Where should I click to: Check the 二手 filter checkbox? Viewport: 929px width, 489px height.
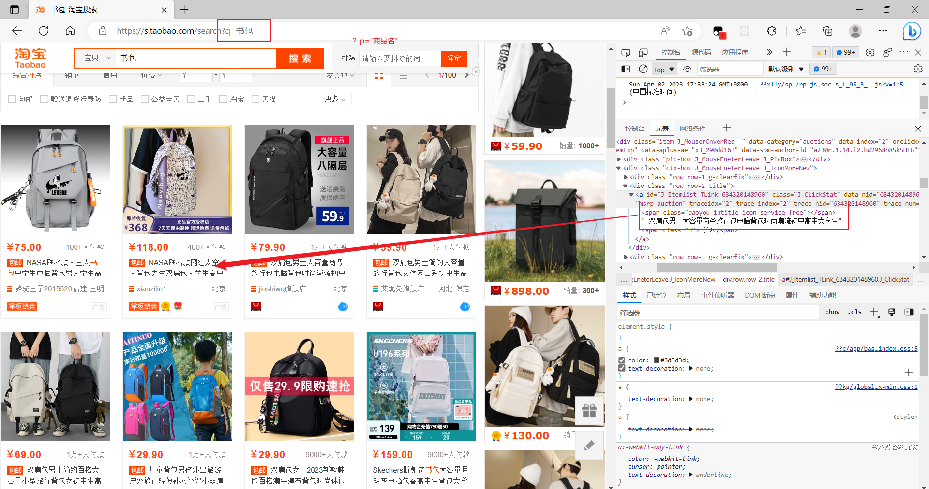(x=191, y=99)
